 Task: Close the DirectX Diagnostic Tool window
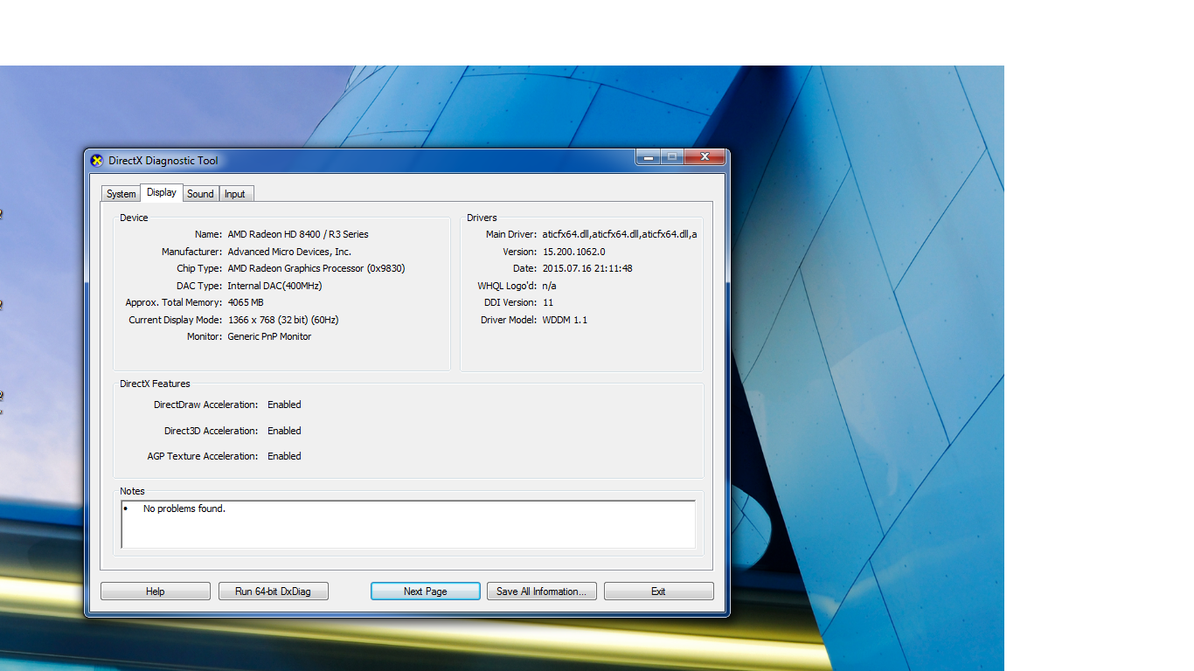point(705,157)
